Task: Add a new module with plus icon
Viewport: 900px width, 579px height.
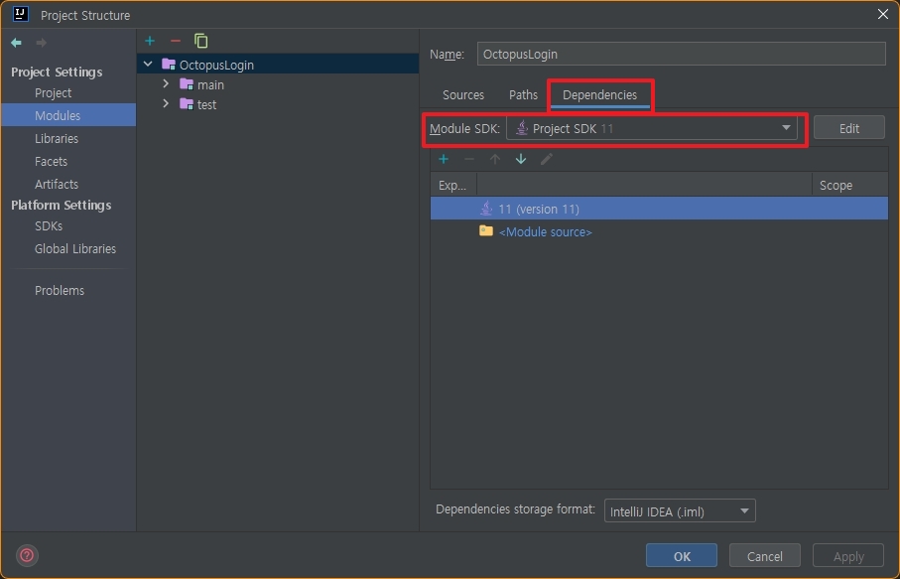Action: (x=150, y=41)
